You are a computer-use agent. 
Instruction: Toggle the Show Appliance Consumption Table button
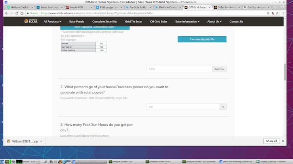95,27
